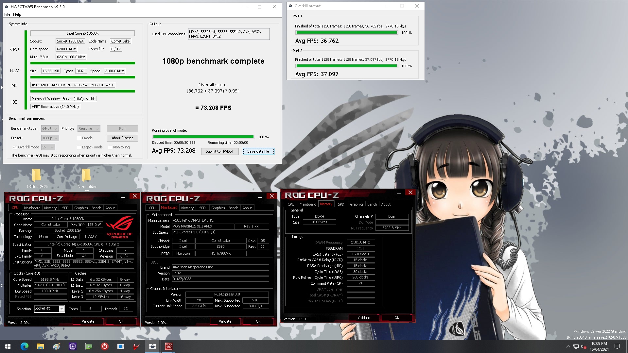The width and height of the screenshot is (628, 353).
Task: Click the taskbar clock 10:09 PM
Action: (x=599, y=344)
